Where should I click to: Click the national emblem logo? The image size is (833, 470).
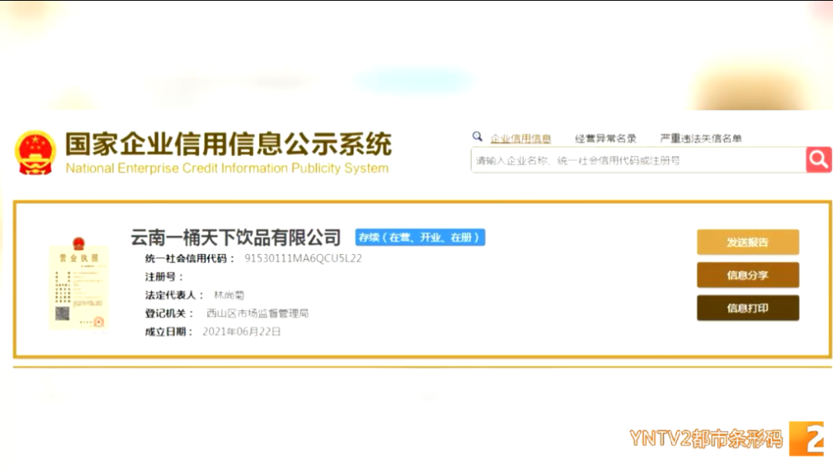[35, 153]
